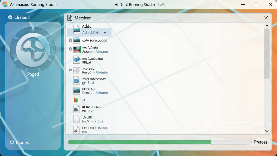
Task: Click the small red-green folder icon
Action: pos(76,100)
